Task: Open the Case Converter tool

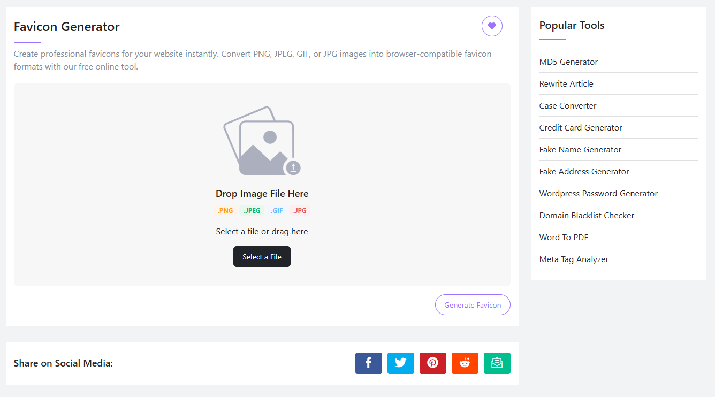Action: 568,105
